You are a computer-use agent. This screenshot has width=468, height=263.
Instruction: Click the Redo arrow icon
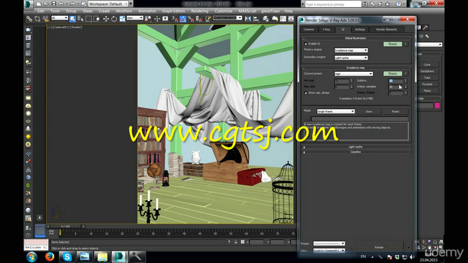pyautogui.click(x=72, y=4)
